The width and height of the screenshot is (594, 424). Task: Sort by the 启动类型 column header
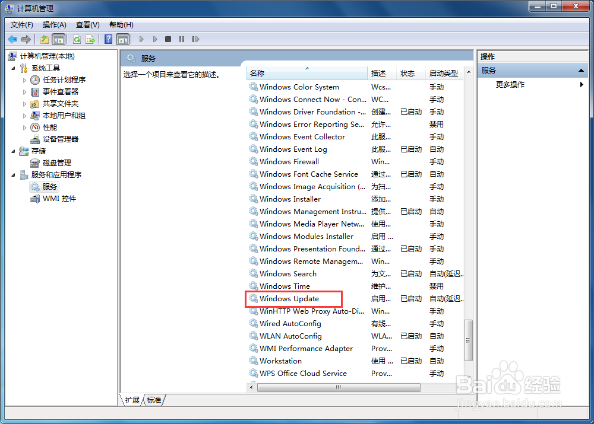[x=444, y=74]
